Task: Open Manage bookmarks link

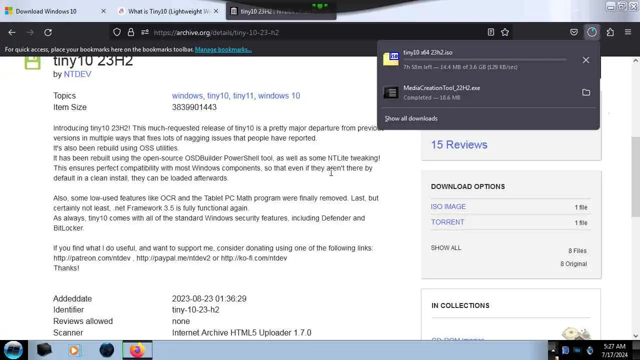Action: [x=223, y=49]
